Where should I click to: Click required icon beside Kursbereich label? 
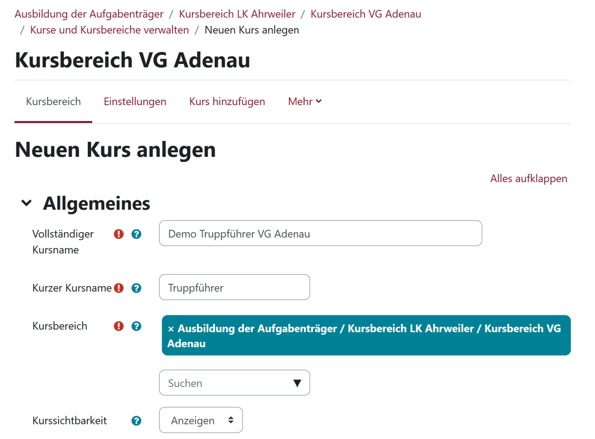pos(119,326)
